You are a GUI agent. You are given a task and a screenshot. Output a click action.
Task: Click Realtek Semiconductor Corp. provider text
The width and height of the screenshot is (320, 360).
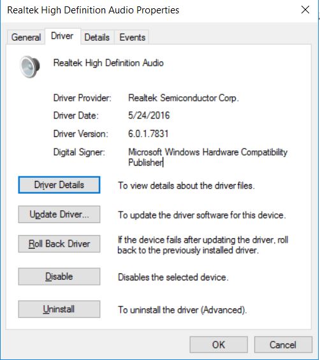point(184,98)
